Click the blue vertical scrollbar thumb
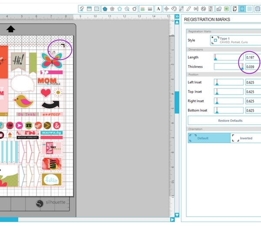261x229 pixels. coord(177,102)
